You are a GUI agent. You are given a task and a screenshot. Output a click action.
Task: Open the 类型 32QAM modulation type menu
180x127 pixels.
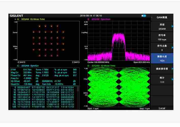coord(162,27)
